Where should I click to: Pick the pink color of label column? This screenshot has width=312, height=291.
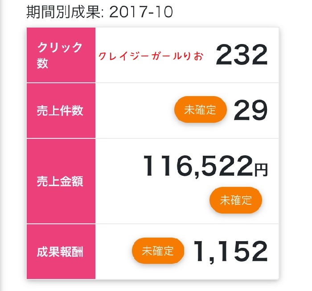[61, 153]
